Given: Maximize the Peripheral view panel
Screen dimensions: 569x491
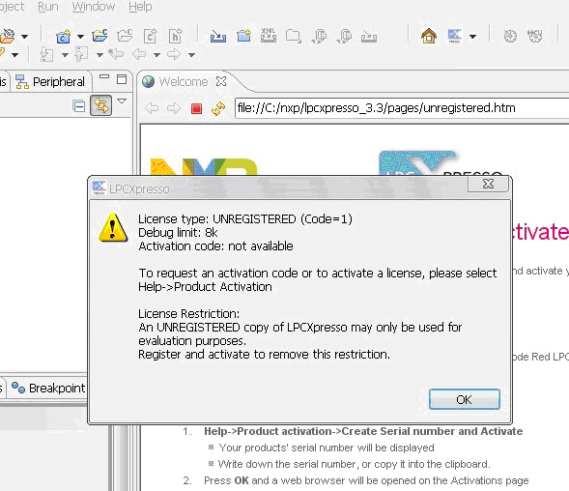Looking at the screenshot, I should [122, 79].
